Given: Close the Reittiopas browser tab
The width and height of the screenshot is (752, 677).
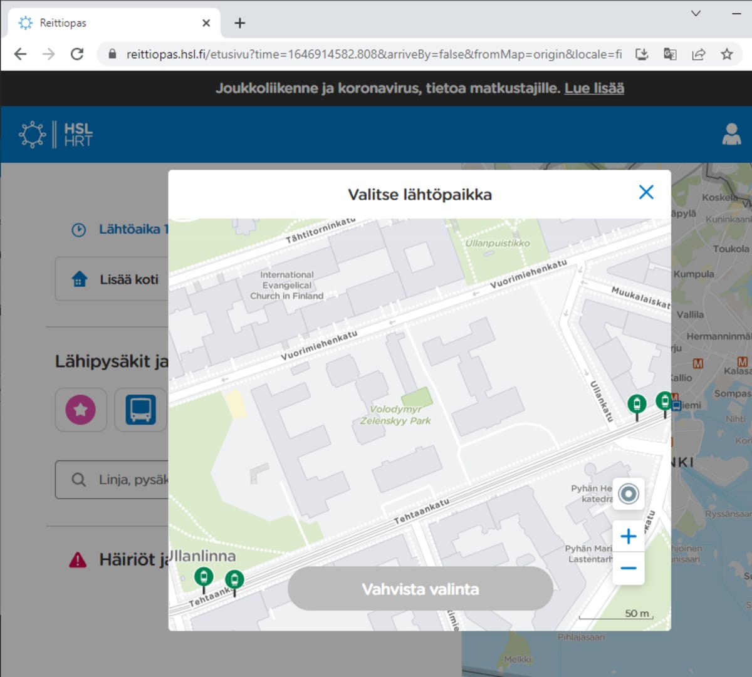Looking at the screenshot, I should click(206, 23).
